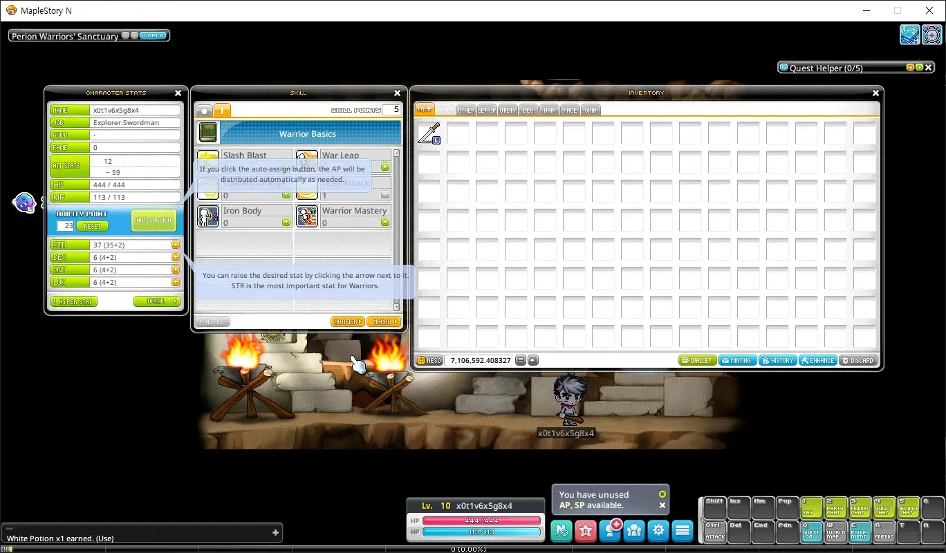Select the sword item in inventory

coord(429,133)
